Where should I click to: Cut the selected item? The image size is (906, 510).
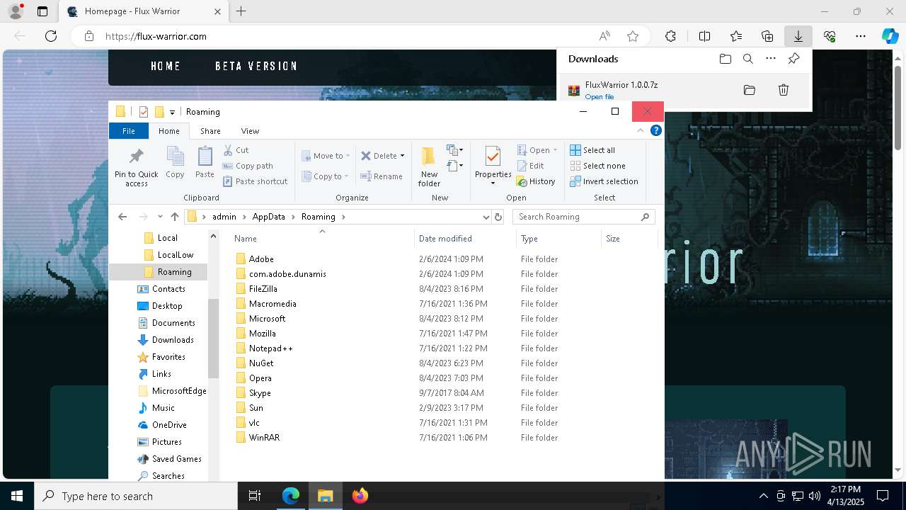pos(236,150)
